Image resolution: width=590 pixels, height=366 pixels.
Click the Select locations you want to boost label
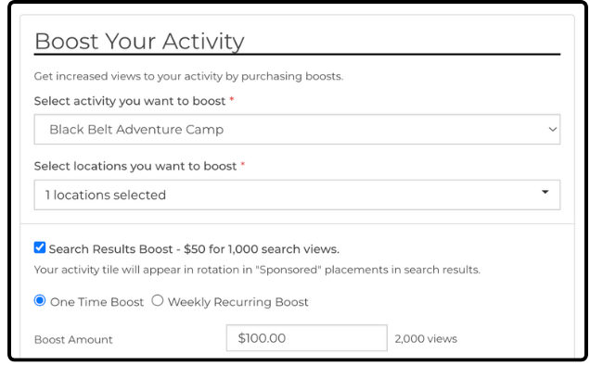pos(135,166)
